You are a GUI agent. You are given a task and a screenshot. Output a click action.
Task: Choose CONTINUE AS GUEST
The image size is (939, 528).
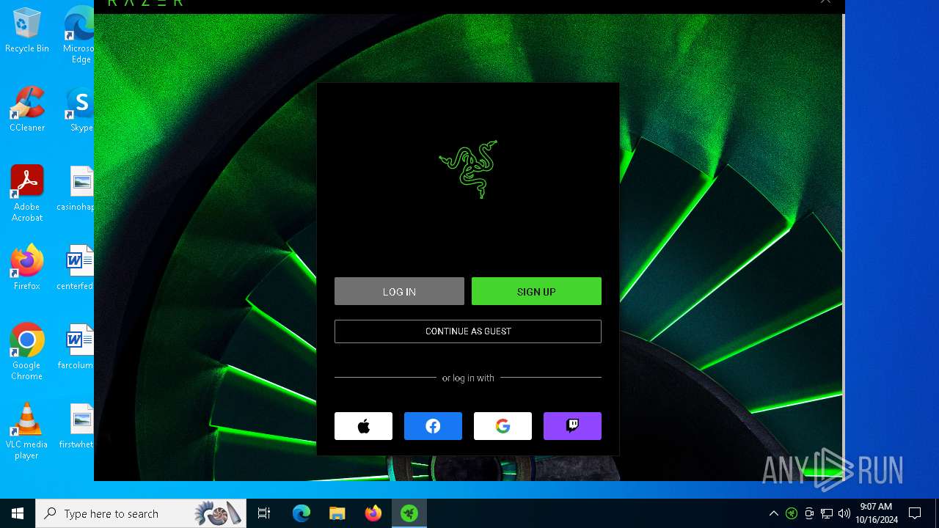pos(468,331)
